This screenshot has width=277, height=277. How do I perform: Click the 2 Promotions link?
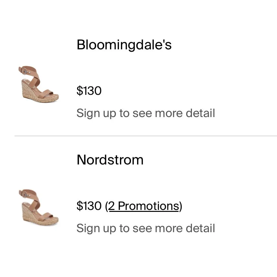pos(143,206)
